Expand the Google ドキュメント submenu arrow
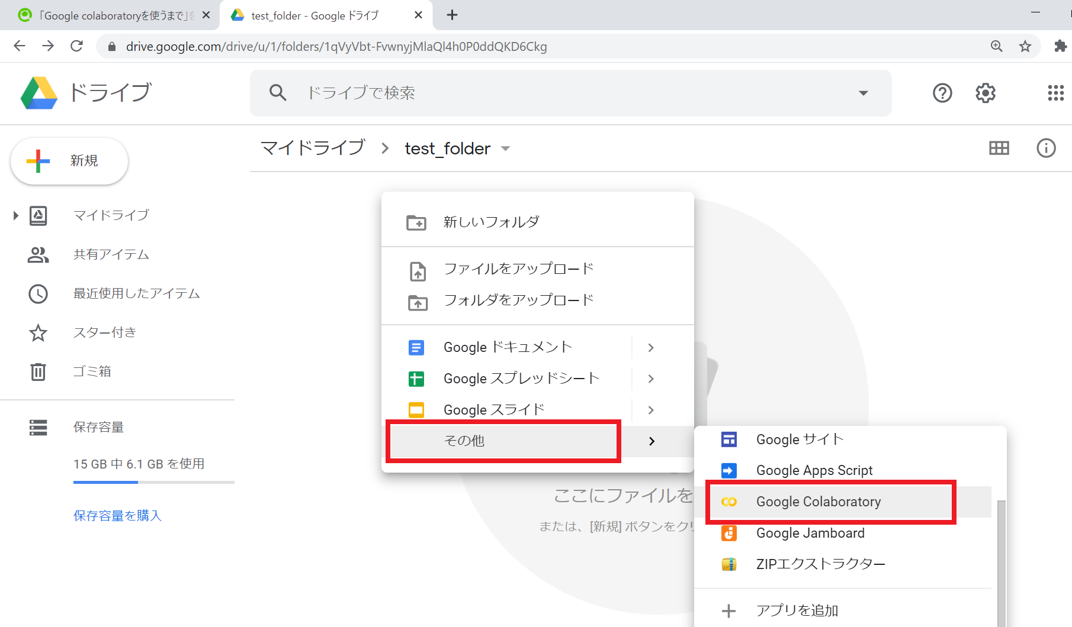Viewport: 1072px width, 627px height. point(651,347)
